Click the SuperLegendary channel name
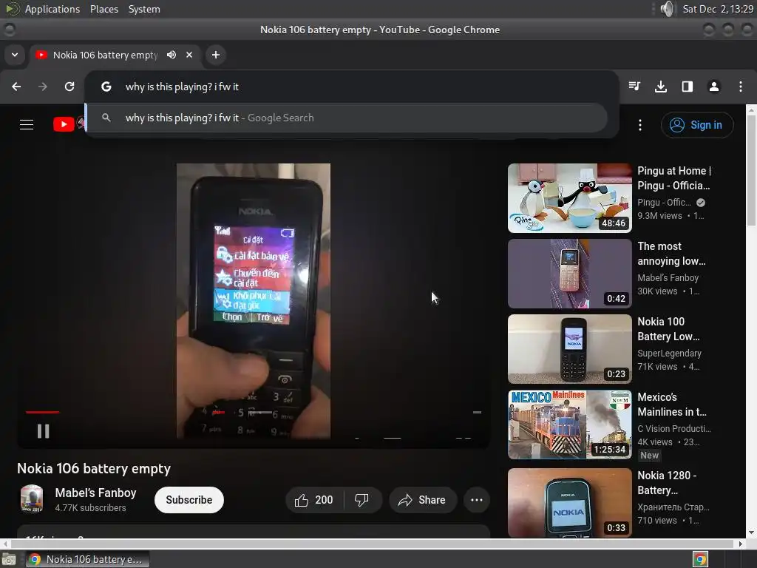 point(669,353)
